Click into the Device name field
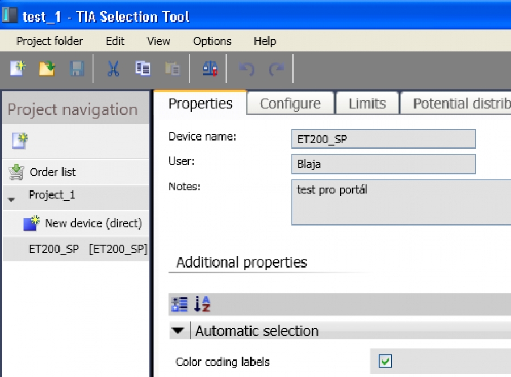The width and height of the screenshot is (511, 377). 384,139
